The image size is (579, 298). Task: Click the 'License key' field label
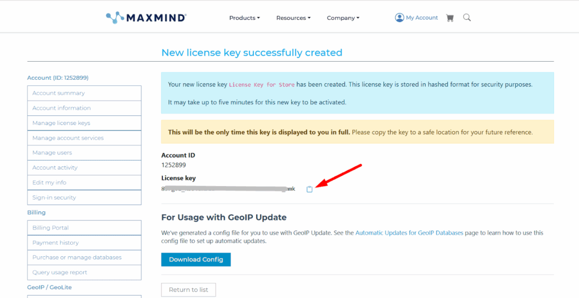178,178
